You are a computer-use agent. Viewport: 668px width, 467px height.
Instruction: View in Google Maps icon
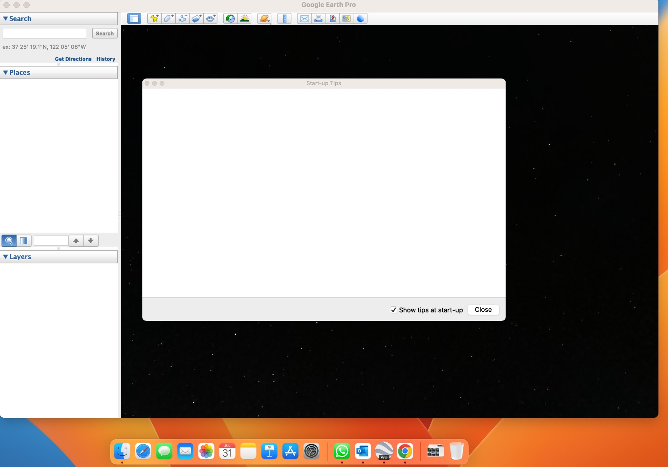(347, 18)
